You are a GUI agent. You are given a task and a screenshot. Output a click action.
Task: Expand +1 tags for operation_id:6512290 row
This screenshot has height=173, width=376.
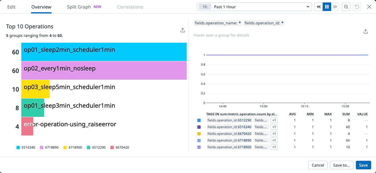pyautogui.click(x=274, y=120)
